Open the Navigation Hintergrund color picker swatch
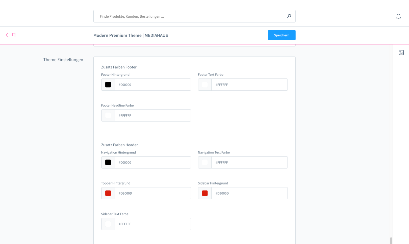 108,162
